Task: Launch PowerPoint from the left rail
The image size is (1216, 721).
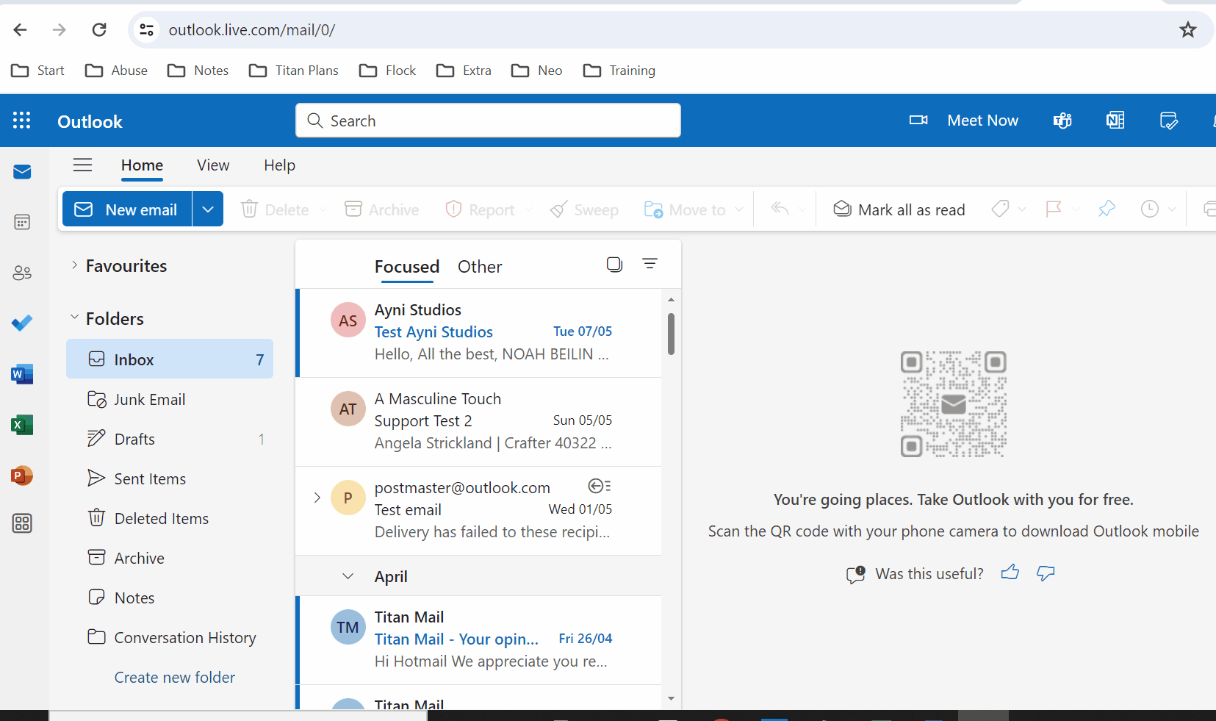Action: (22, 476)
